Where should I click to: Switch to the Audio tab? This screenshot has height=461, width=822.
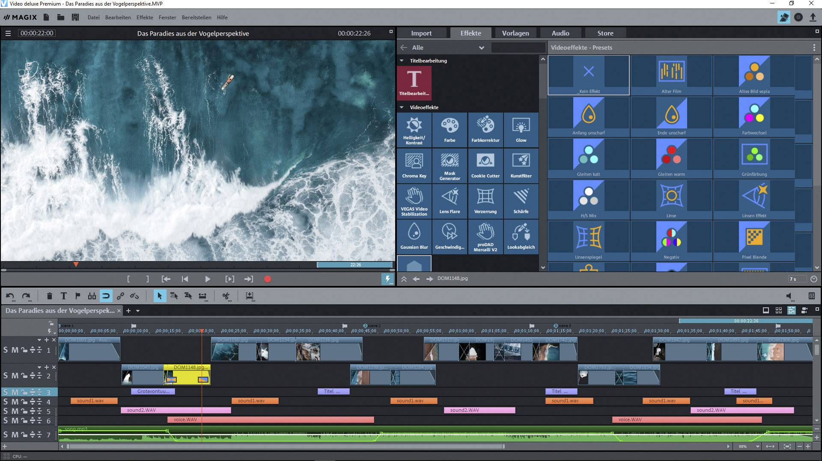pos(560,33)
